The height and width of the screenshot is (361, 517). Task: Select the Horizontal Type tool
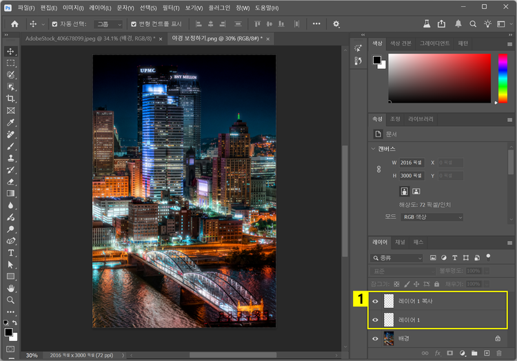[x=10, y=253]
